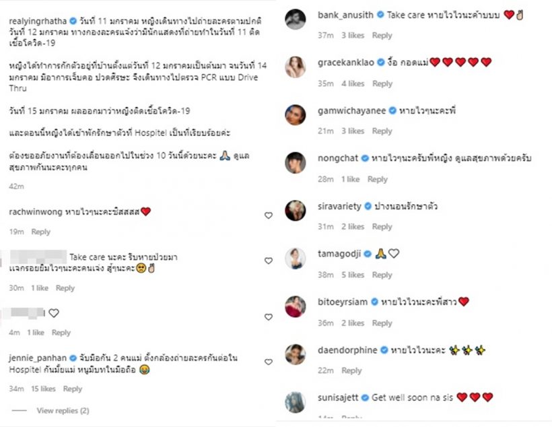This screenshot has height=427, width=552.
Task: Open sunisajett's profile avatar
Action: [297, 400]
